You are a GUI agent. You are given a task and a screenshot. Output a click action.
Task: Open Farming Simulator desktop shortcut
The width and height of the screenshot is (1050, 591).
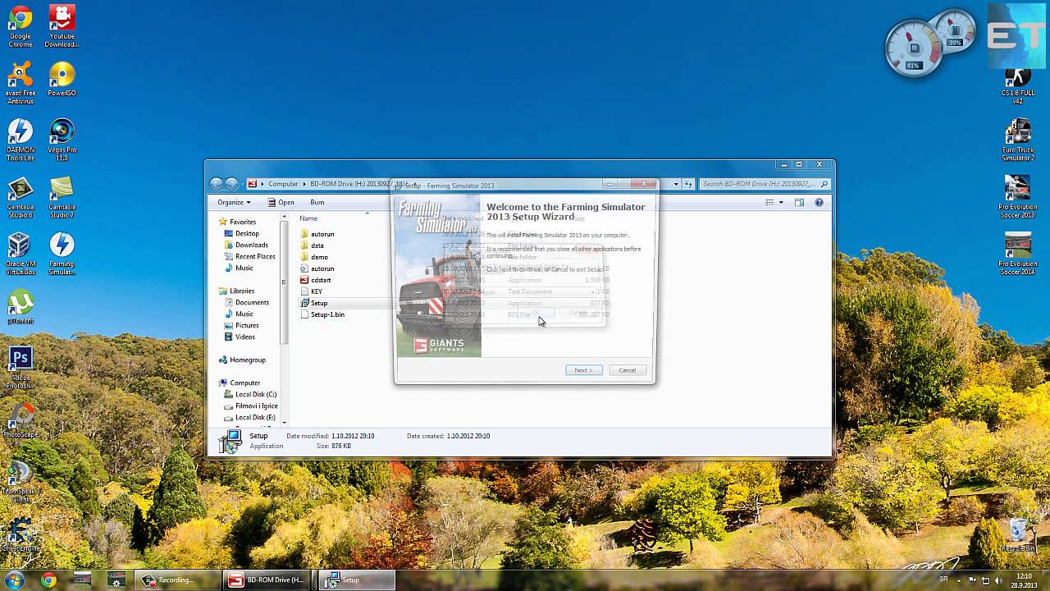point(62,254)
